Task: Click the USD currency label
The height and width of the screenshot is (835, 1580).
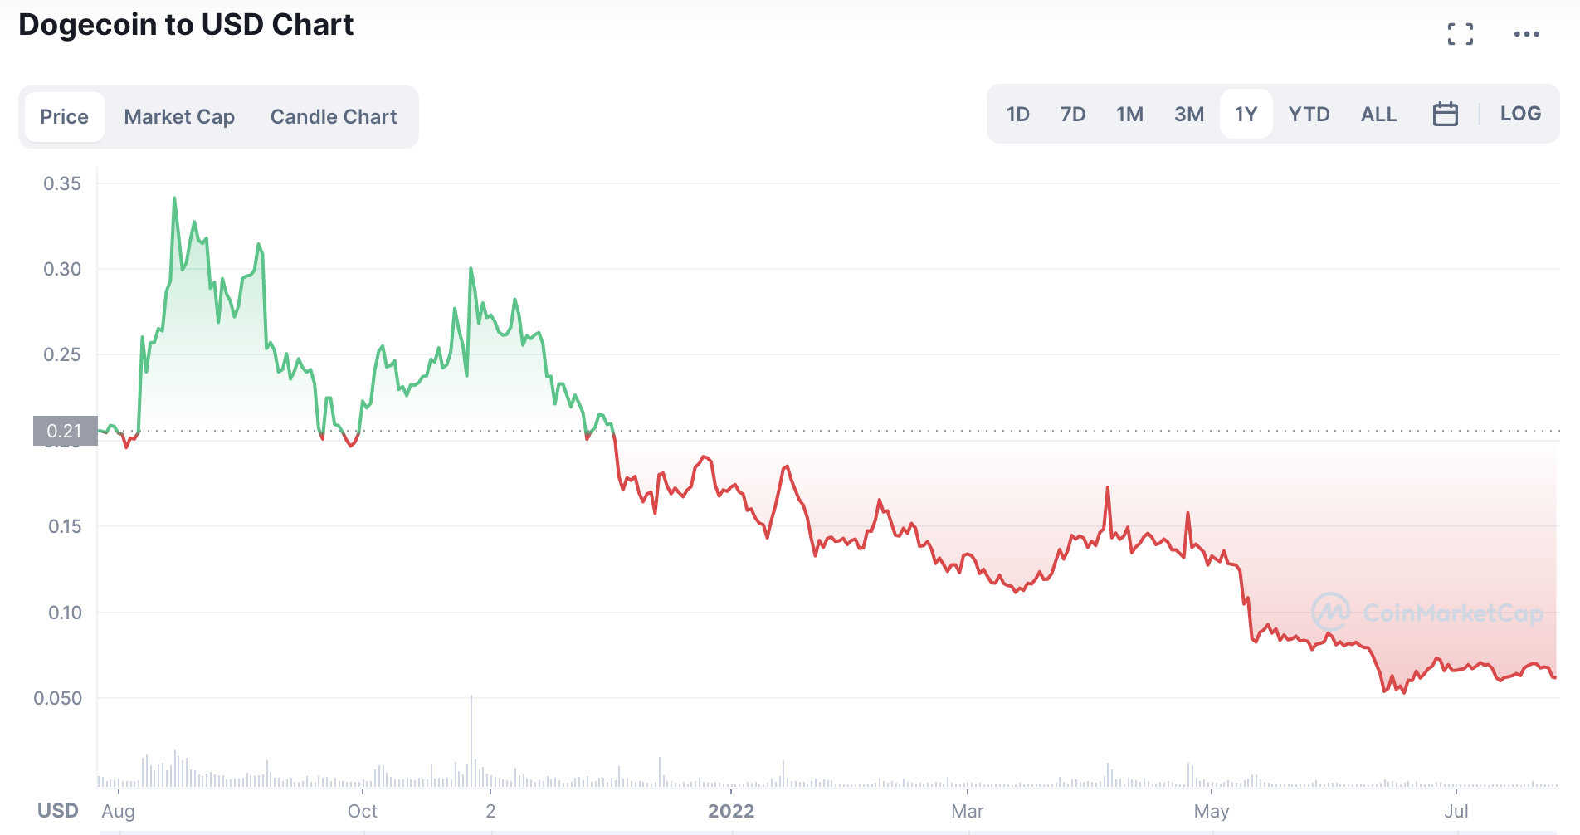Action: pyautogui.click(x=58, y=811)
